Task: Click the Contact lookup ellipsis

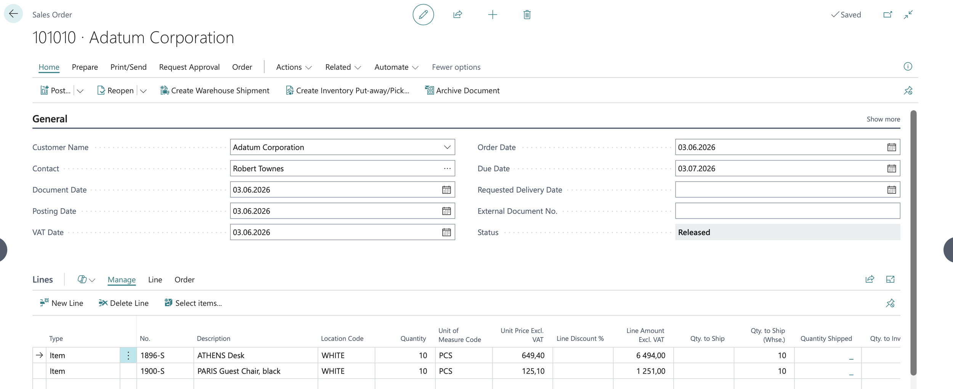Action: (447, 169)
